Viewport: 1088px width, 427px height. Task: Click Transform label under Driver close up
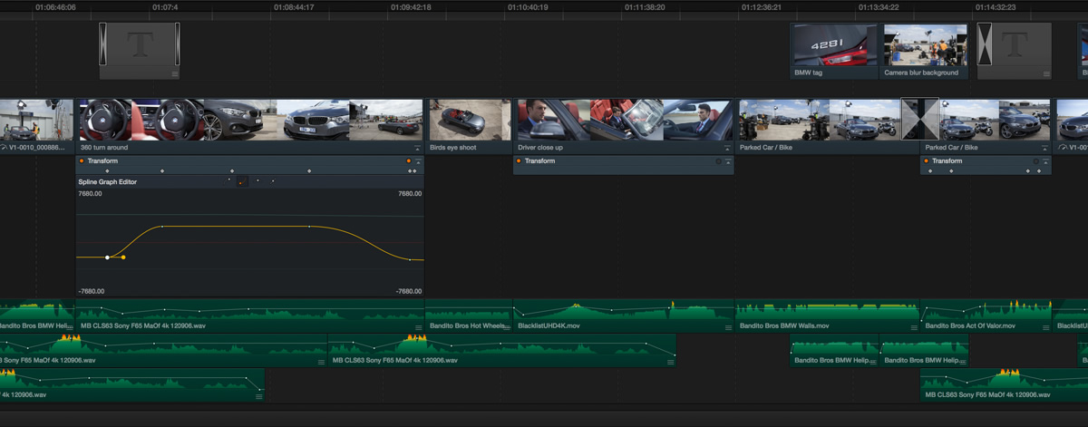(540, 161)
